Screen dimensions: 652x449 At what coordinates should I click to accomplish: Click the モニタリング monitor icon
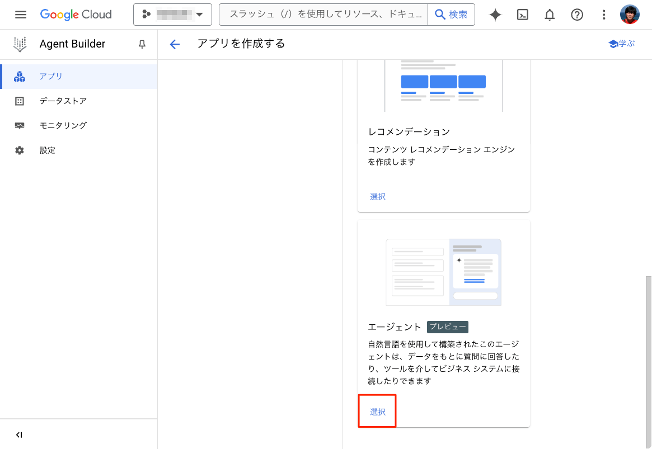point(20,125)
